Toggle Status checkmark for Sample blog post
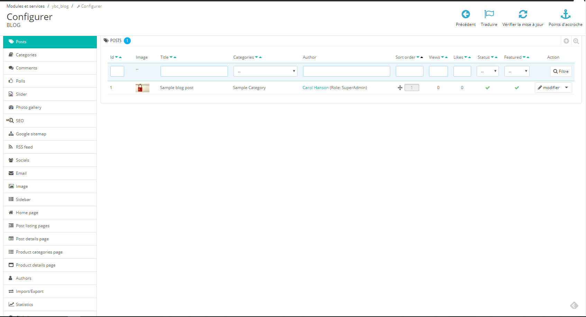The width and height of the screenshot is (586, 317). click(x=487, y=88)
